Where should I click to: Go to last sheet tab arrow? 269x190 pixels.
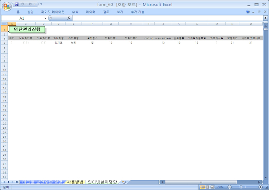pyautogui.click(x=17, y=182)
